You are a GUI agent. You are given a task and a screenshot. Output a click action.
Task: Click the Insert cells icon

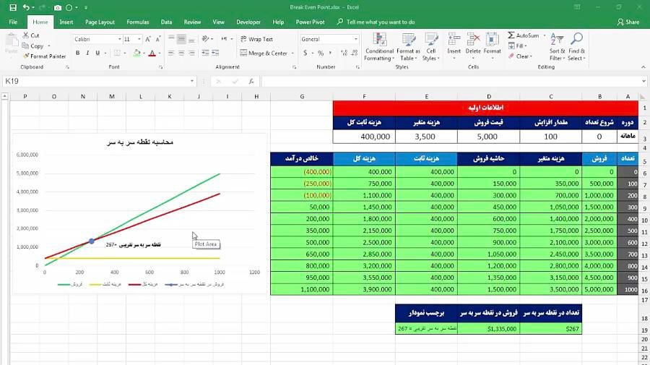point(454,40)
